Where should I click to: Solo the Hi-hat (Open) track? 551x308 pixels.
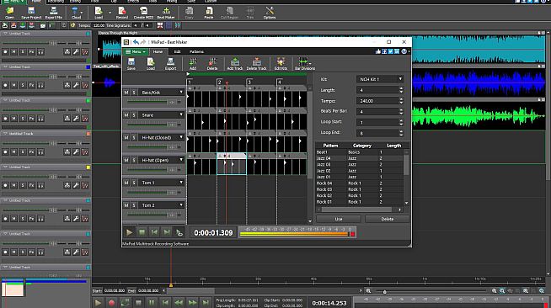click(x=134, y=160)
